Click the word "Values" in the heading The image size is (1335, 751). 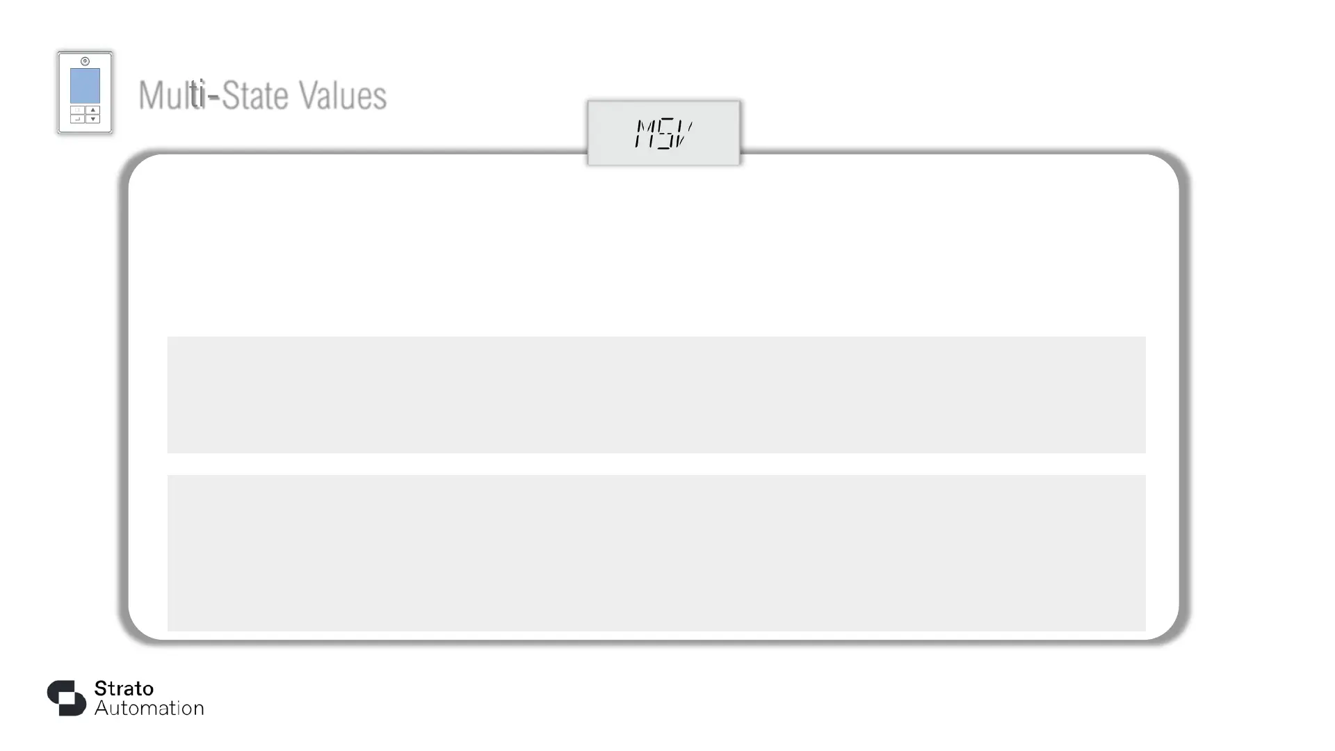[342, 95]
